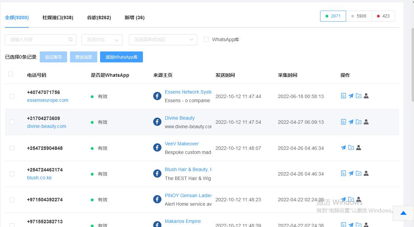Open person icon for +254724463174 row
This screenshot has height=227, width=414.
tap(366, 174)
